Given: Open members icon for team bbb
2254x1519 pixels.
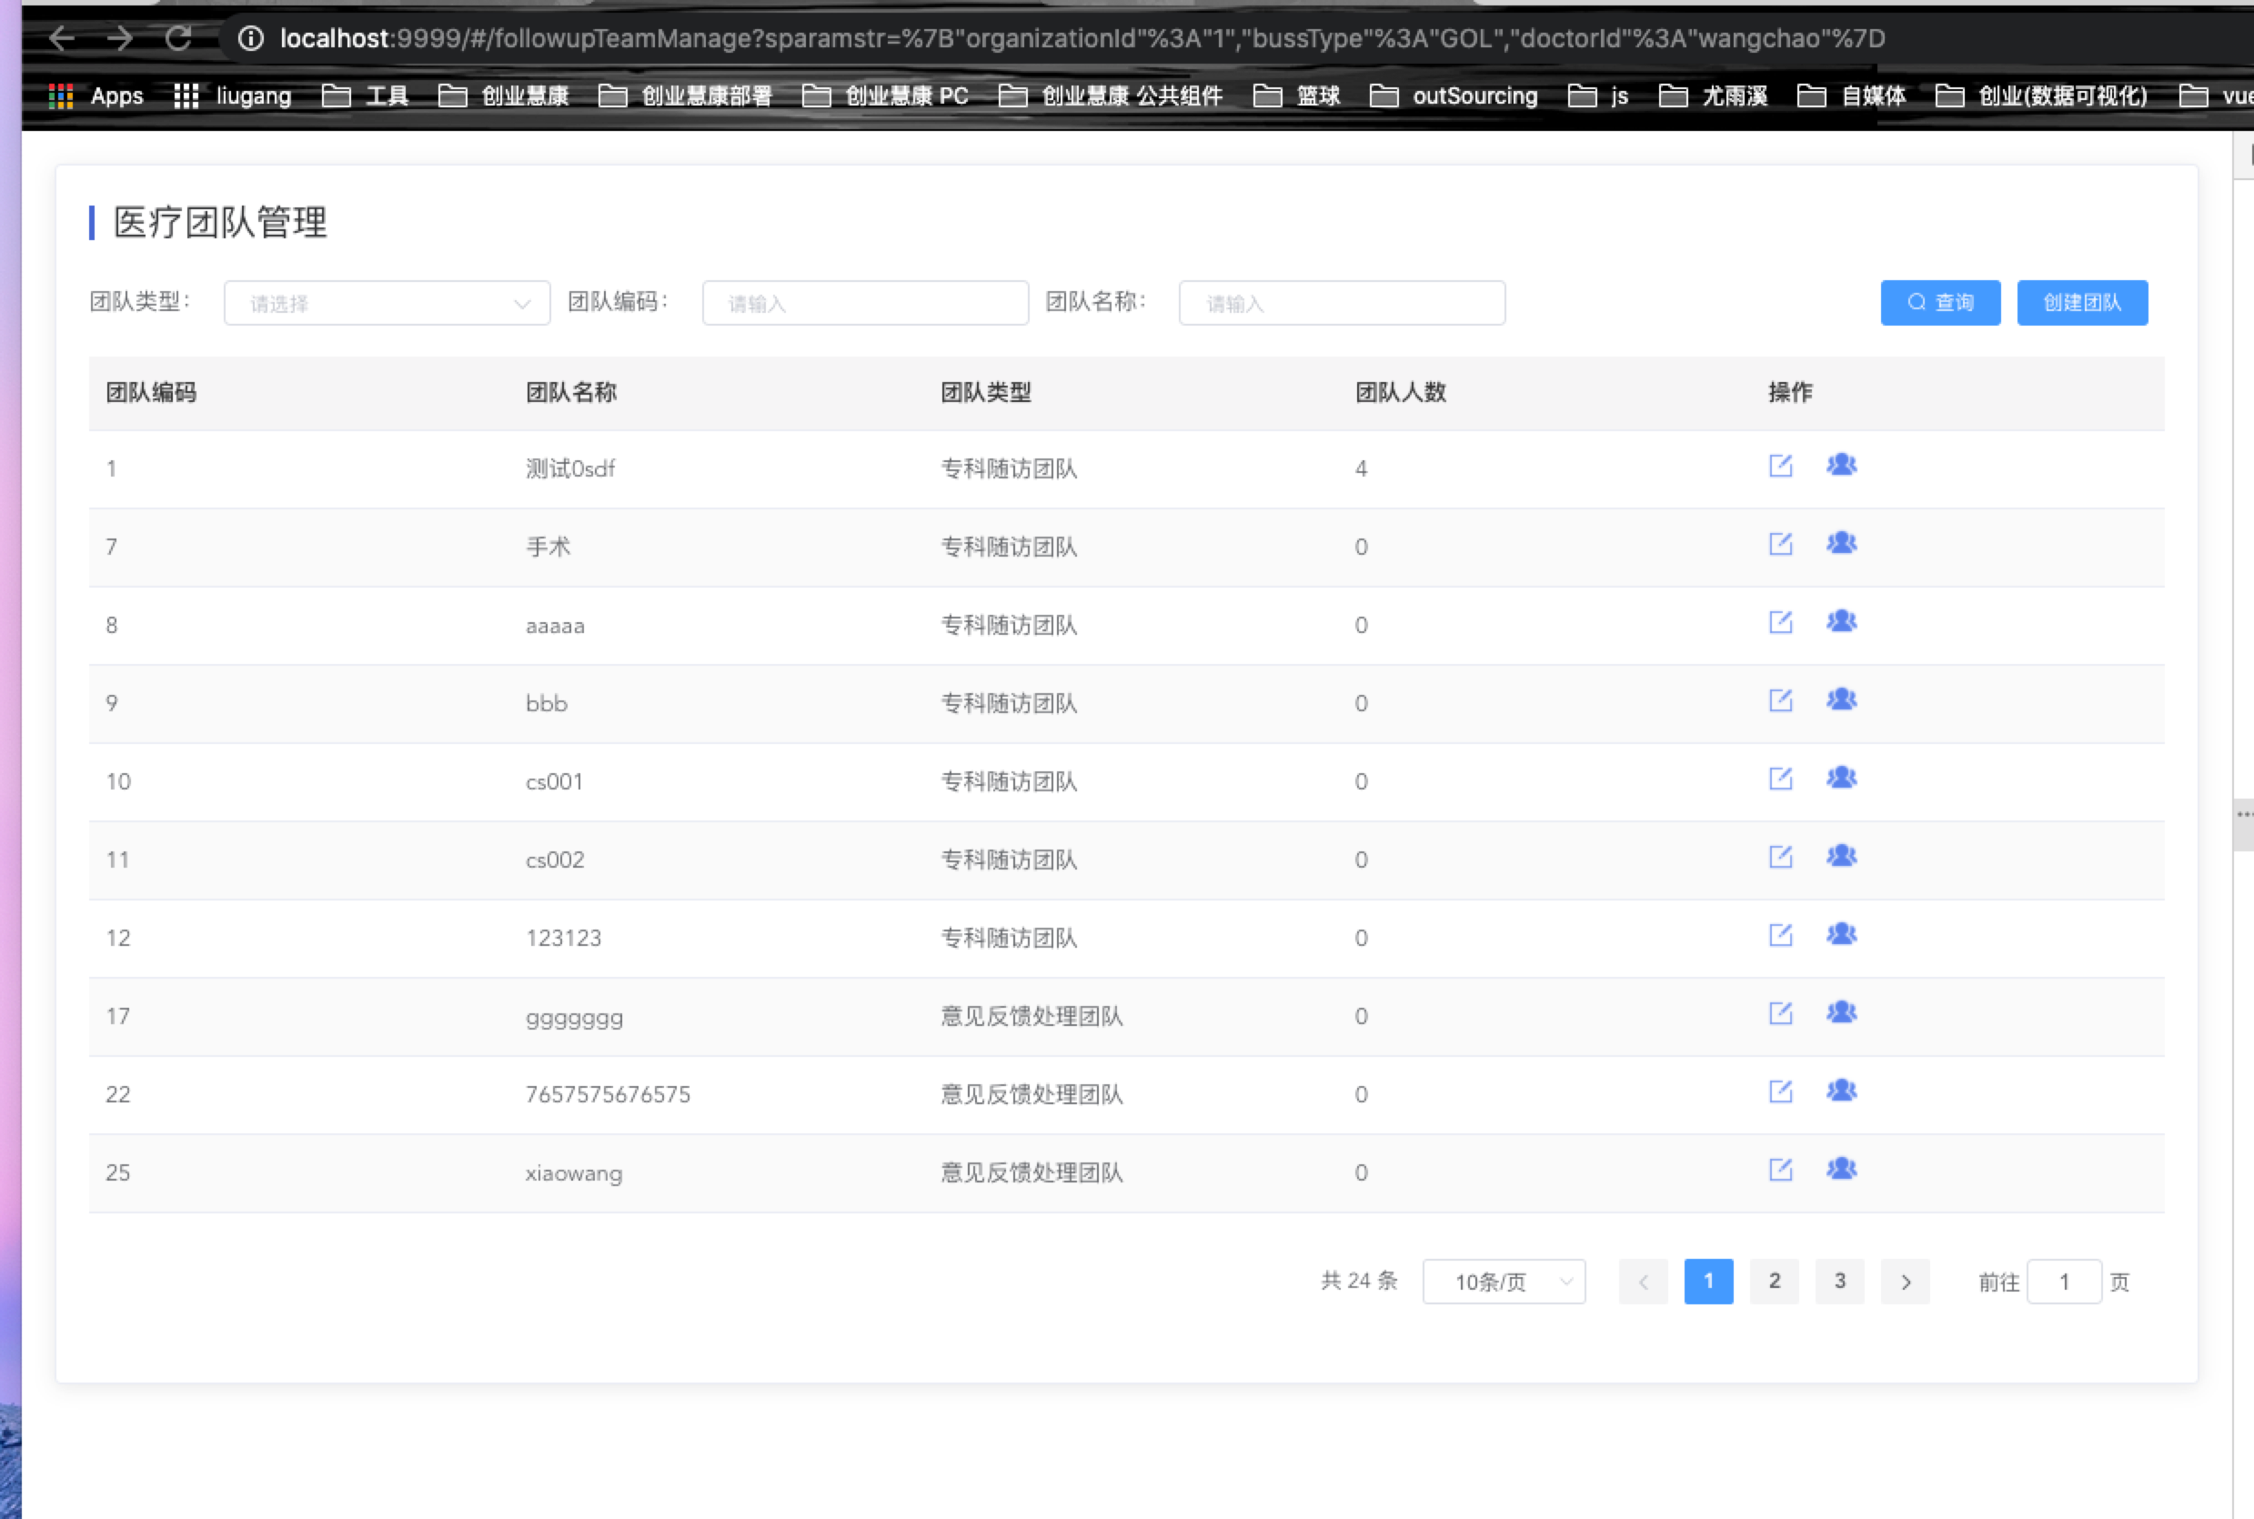Looking at the screenshot, I should [x=1841, y=699].
